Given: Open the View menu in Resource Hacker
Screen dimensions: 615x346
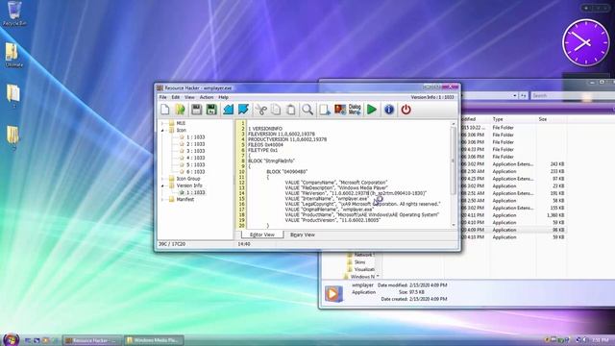Looking at the screenshot, I should tap(189, 97).
